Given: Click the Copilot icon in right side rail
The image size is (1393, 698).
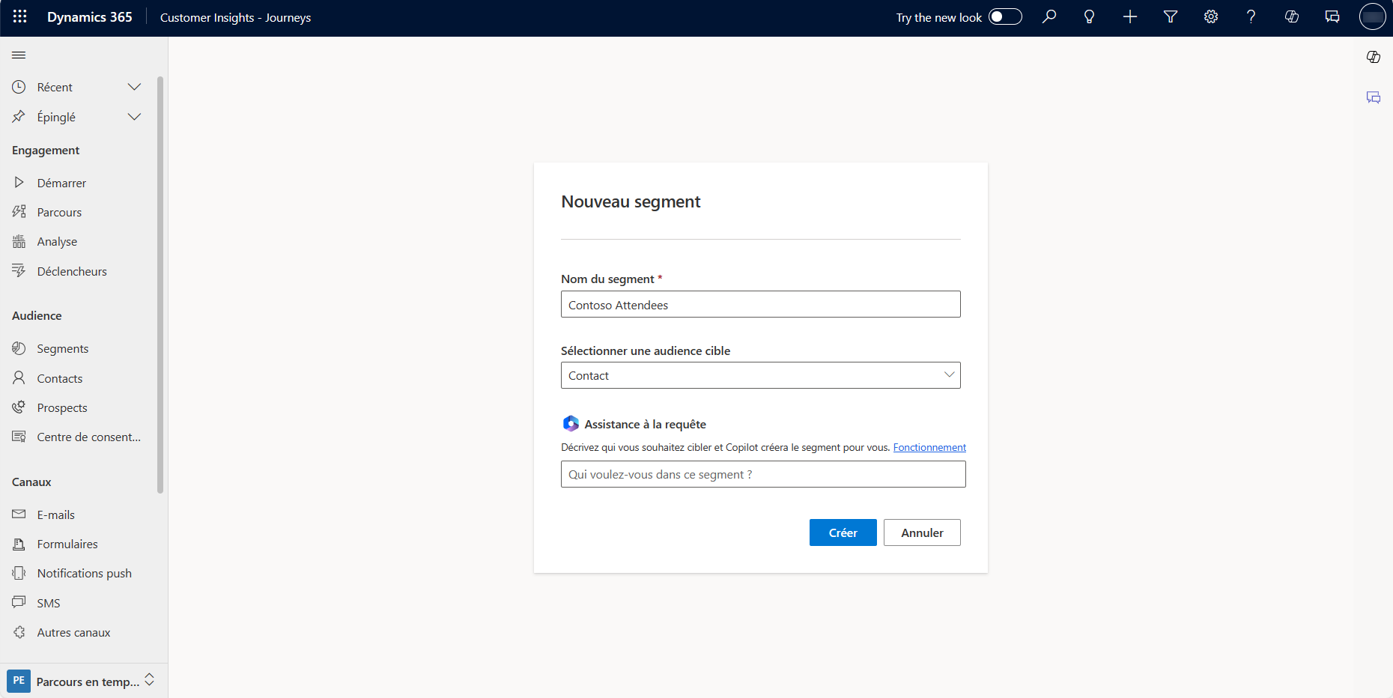Looking at the screenshot, I should pyautogui.click(x=1374, y=57).
